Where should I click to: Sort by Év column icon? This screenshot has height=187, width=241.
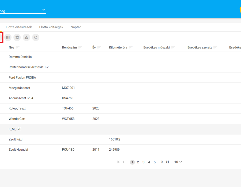[x=99, y=47]
